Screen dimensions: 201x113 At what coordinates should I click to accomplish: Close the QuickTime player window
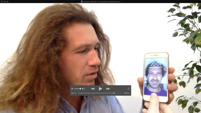point(2,1)
